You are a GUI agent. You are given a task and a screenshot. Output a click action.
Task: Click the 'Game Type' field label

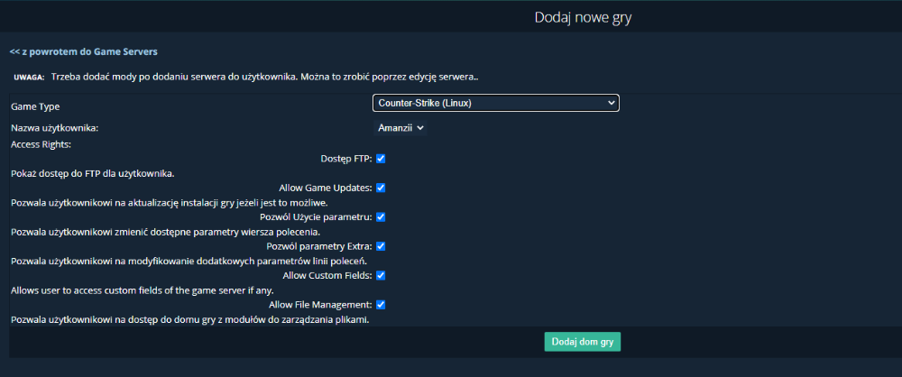pyautogui.click(x=35, y=106)
